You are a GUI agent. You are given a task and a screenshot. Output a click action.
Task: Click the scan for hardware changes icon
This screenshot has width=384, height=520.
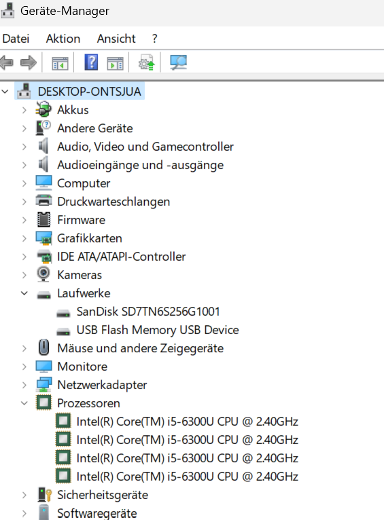click(x=178, y=62)
